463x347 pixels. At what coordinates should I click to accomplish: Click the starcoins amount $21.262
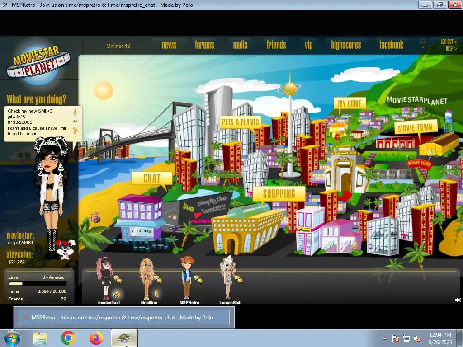[x=17, y=262]
